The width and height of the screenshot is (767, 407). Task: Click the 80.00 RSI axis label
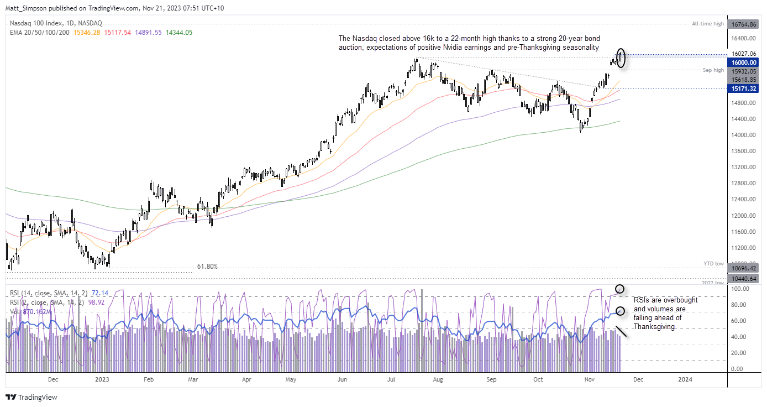click(738, 305)
